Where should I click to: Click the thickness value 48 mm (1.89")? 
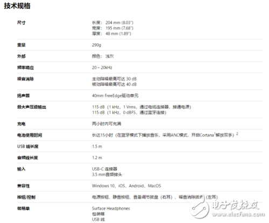(118, 33)
